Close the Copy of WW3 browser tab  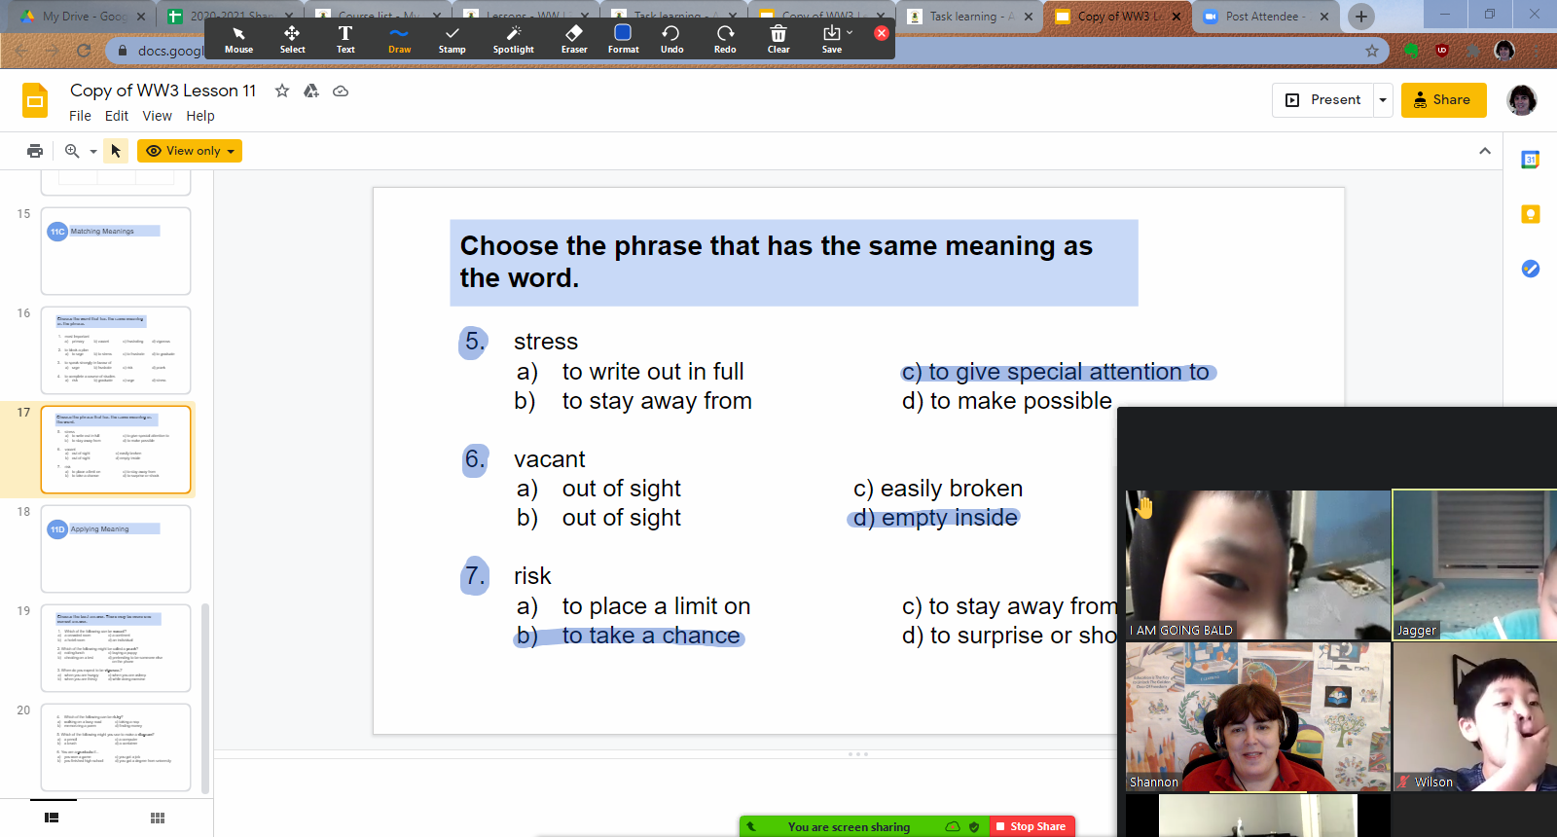[x=1177, y=17]
